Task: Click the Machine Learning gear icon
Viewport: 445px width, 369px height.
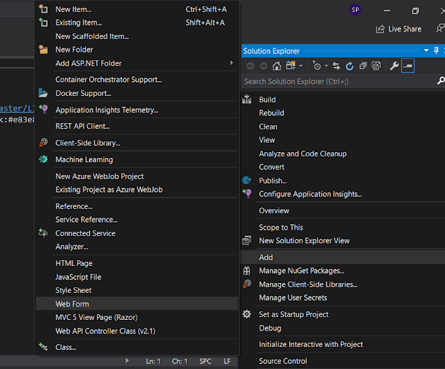Action: pos(43,159)
